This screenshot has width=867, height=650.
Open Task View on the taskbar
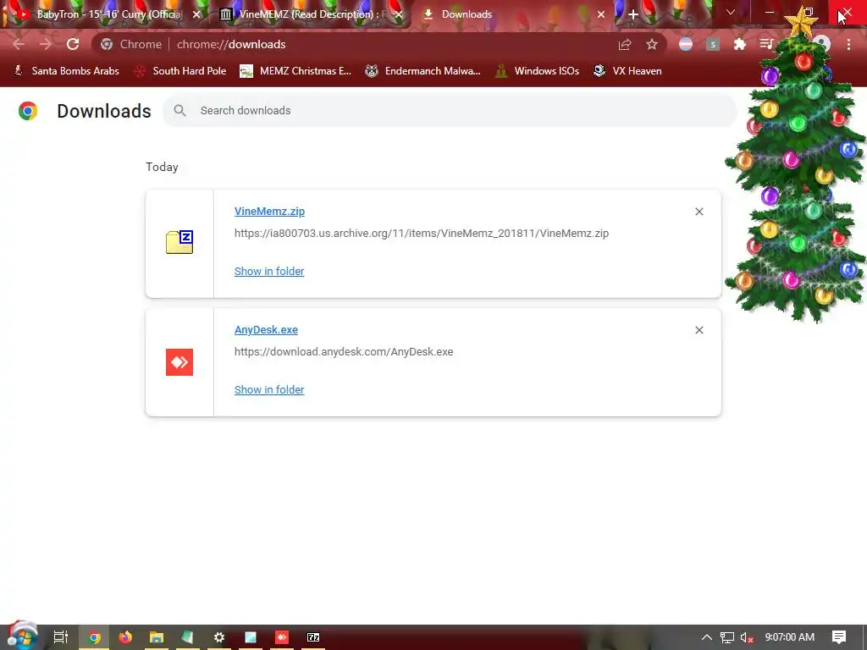click(x=61, y=637)
